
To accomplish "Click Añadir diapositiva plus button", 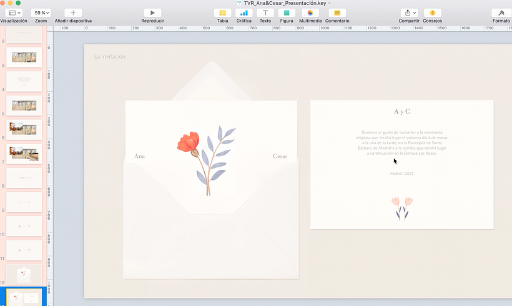I will pos(73,12).
